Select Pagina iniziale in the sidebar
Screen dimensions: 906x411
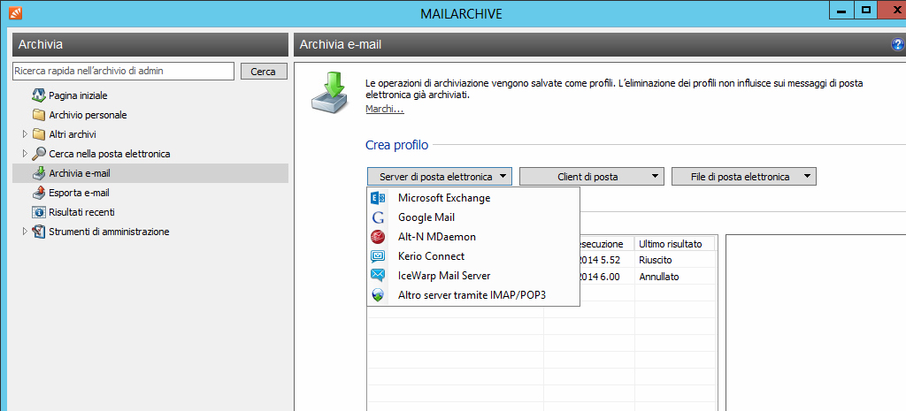[x=78, y=95]
